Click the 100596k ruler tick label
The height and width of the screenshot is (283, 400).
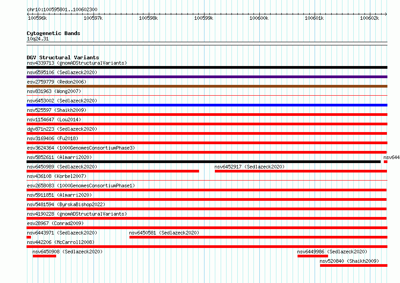pos(37,18)
